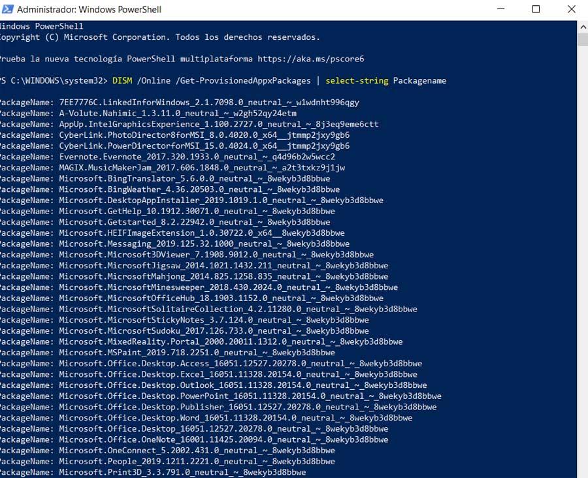
Task: Maximize the PowerShell window
Action: coord(536,9)
